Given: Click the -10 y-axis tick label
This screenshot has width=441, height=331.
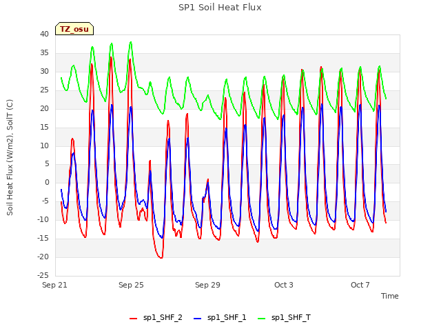Looking at the screenshot, I should click(x=43, y=220).
